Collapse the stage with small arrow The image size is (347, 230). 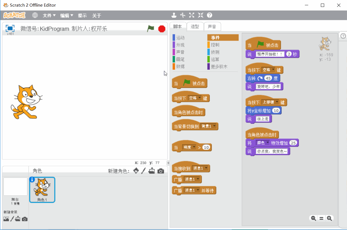pos(168,163)
